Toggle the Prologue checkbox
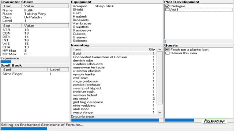234x131 pixels. 167,6
